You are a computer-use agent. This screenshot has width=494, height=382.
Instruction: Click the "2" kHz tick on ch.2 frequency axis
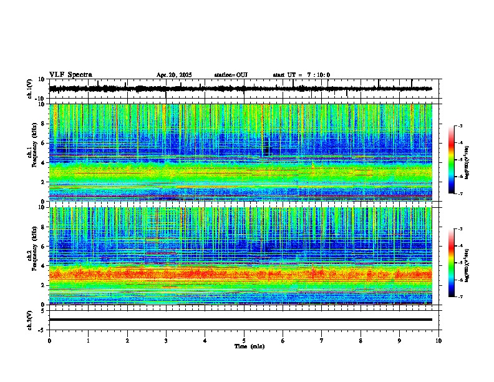[x=44, y=285]
